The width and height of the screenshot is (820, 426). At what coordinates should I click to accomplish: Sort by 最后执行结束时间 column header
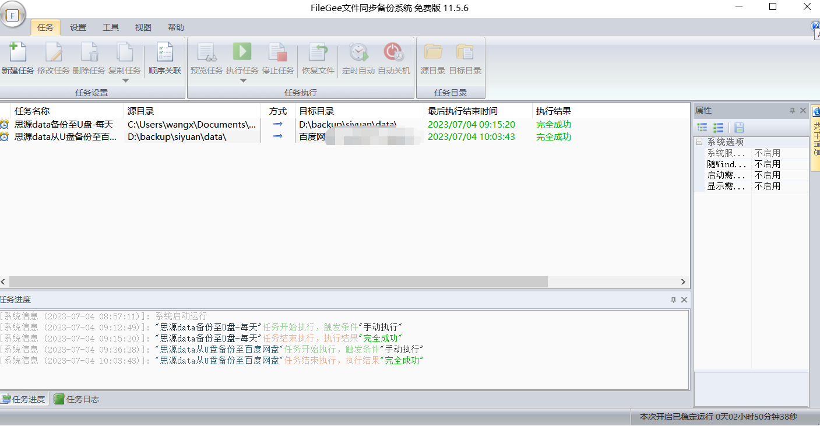(478, 111)
